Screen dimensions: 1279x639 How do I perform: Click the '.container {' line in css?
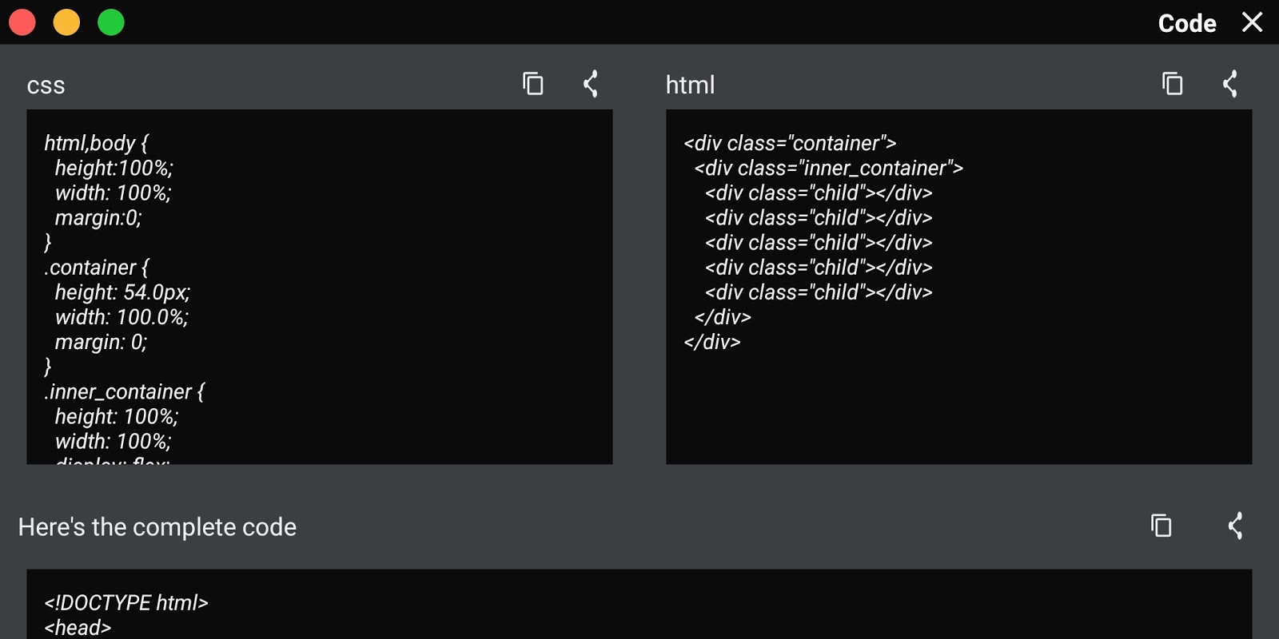(x=97, y=268)
